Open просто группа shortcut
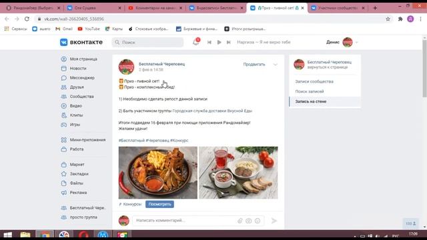 tap(83, 217)
